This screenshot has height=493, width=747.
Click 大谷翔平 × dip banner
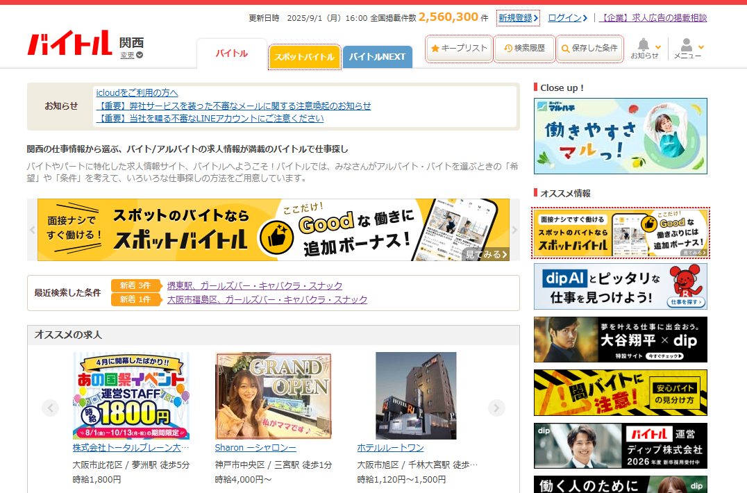620,340
